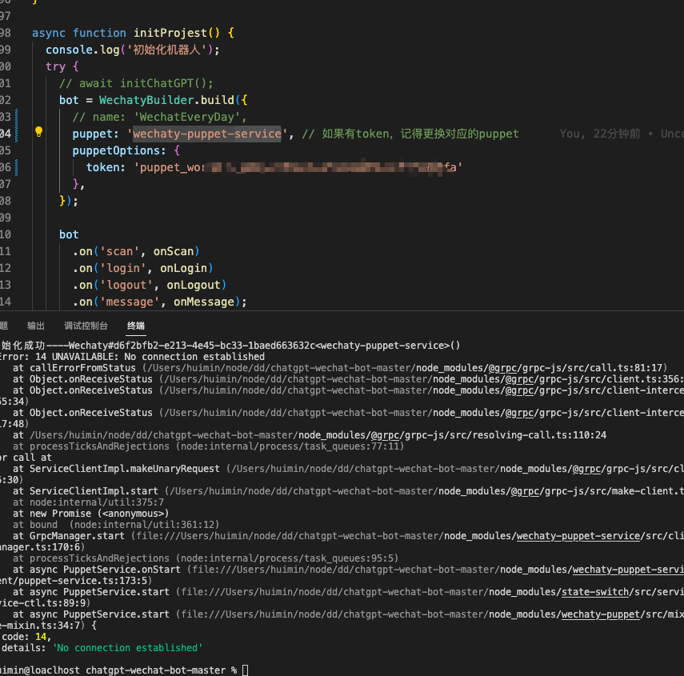Screen dimensions: 684x676
Task: Click the async PuppetService.onStart stack line
Action: tap(348, 570)
